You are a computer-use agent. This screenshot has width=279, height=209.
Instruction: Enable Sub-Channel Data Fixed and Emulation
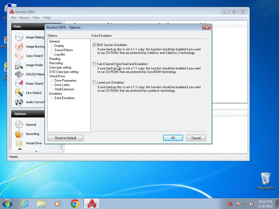tap(94, 64)
